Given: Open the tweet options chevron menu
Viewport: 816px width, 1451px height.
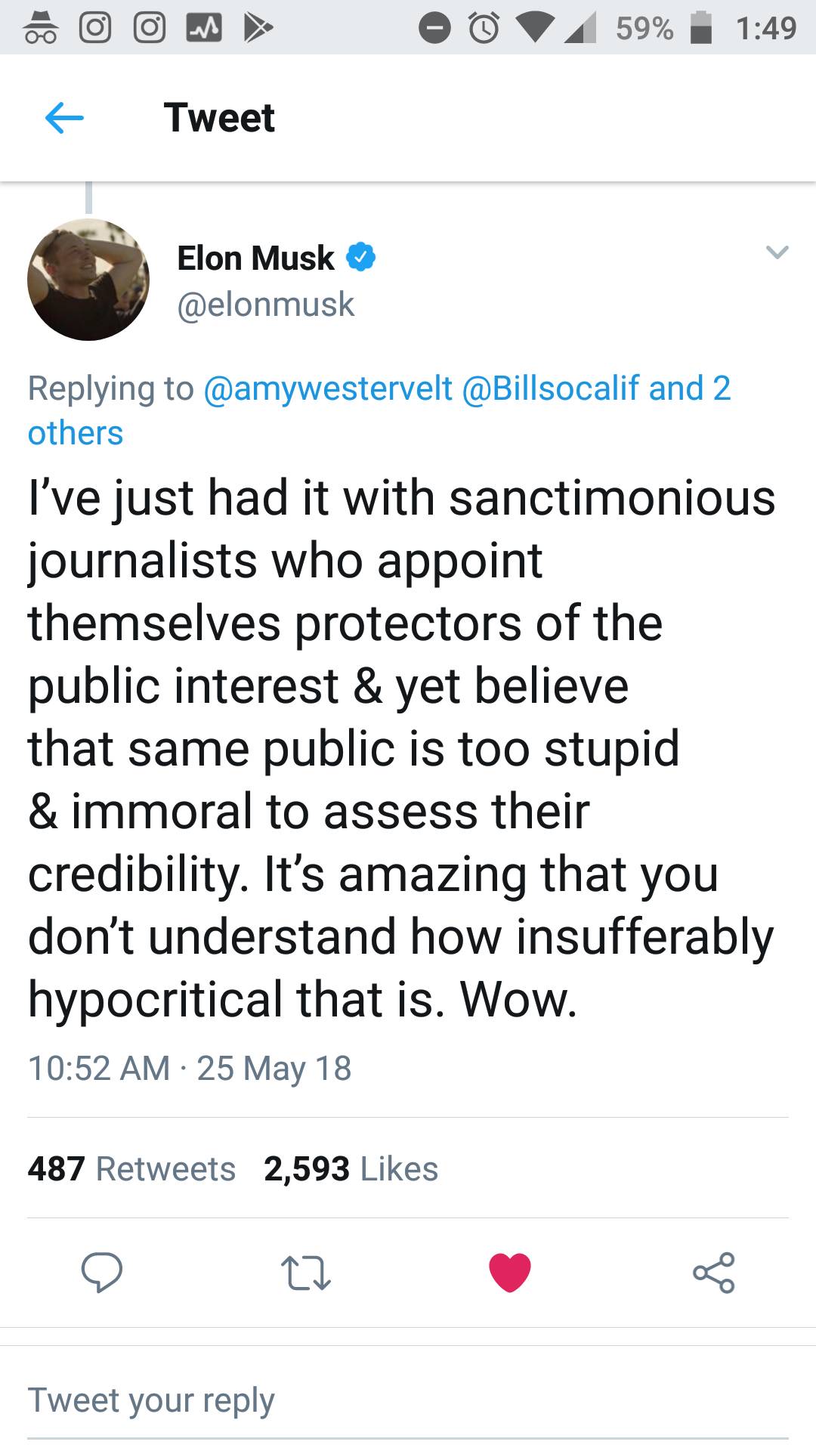Looking at the screenshot, I should coord(777,252).
